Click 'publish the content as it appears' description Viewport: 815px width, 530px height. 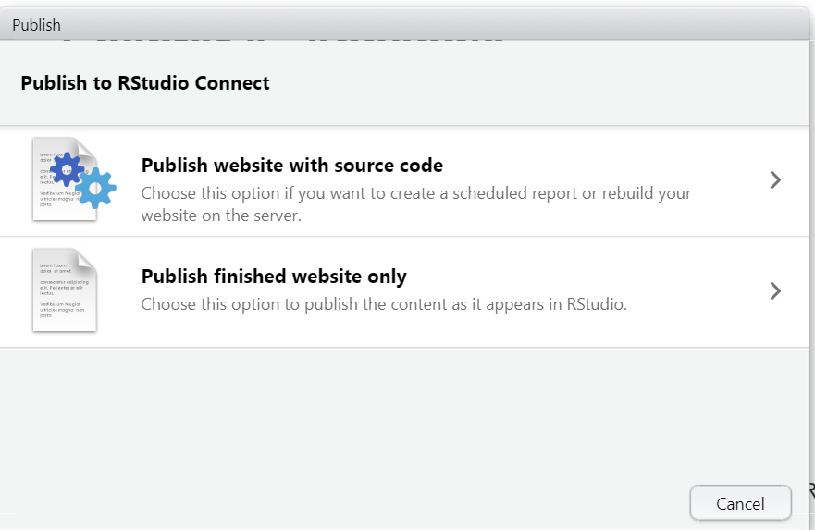click(x=384, y=303)
